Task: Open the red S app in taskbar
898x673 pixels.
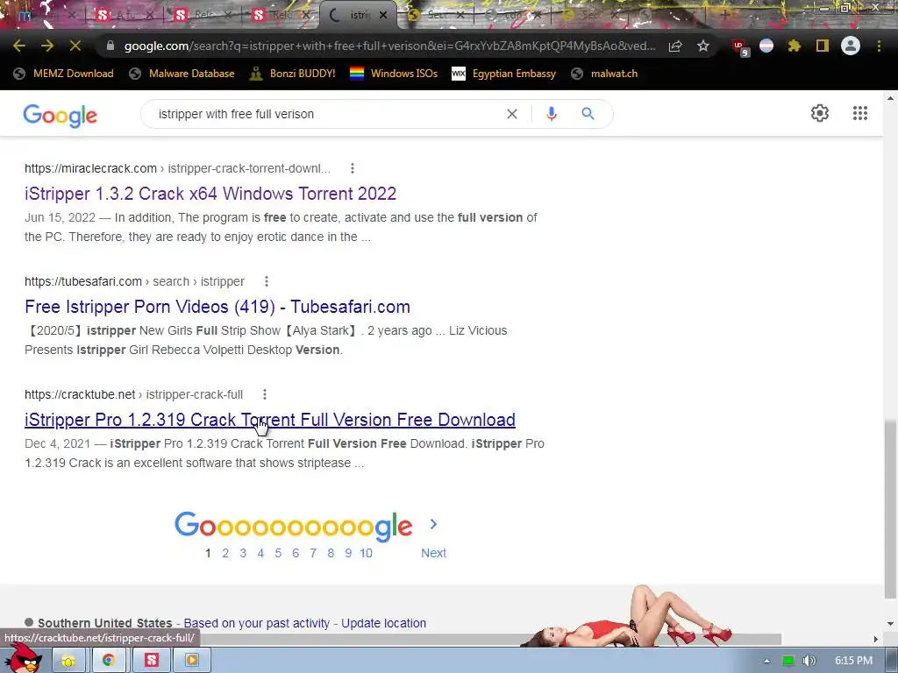Action: [151, 660]
